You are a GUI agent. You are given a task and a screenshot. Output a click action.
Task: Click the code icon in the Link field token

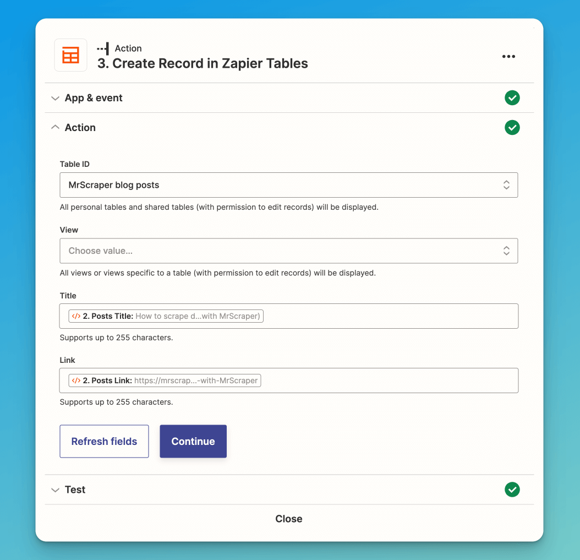click(76, 380)
